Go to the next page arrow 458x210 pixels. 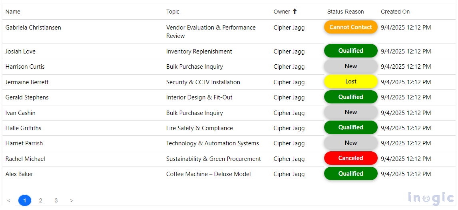pos(72,200)
